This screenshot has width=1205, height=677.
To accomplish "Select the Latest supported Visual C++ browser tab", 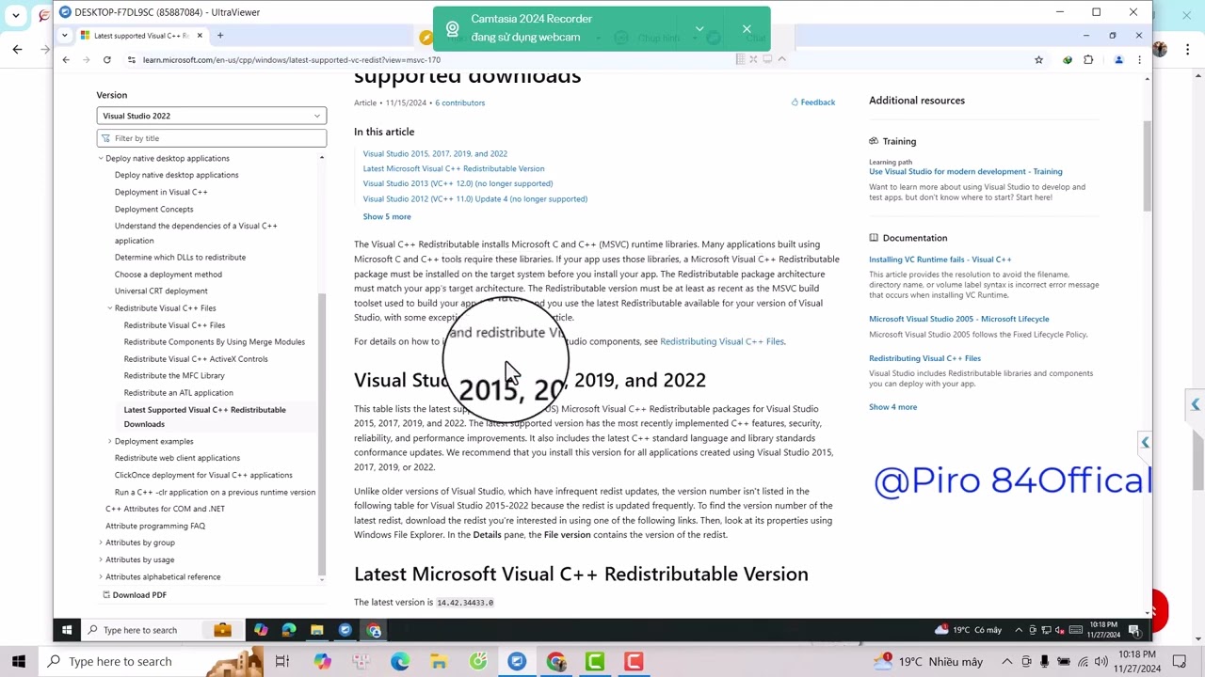I will click(x=141, y=36).
